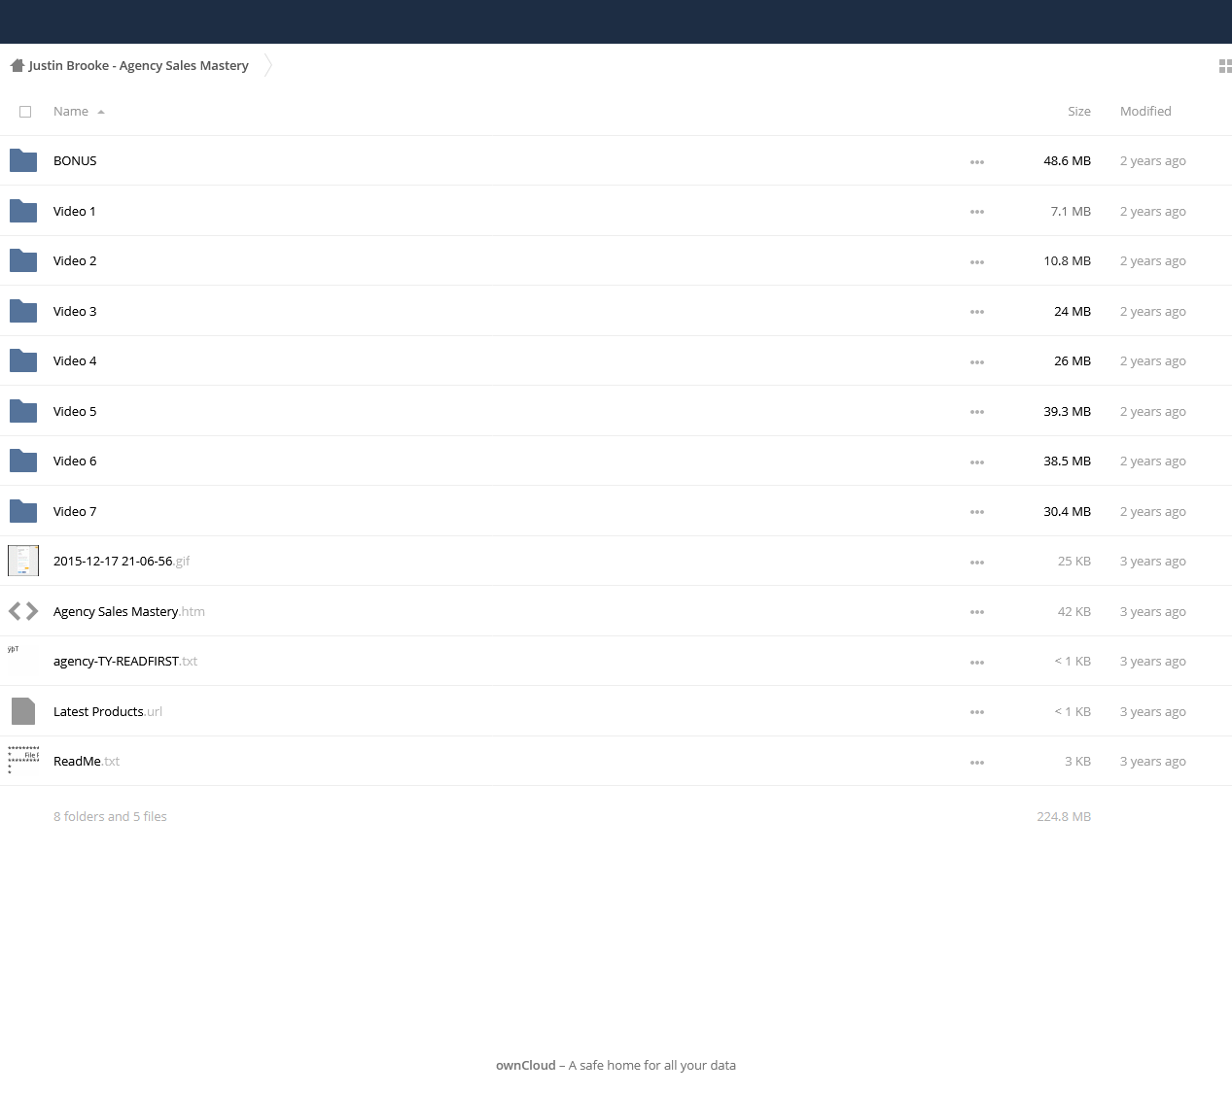Open the BONUS folder name link
The width and height of the screenshot is (1232, 1094).
coord(75,160)
